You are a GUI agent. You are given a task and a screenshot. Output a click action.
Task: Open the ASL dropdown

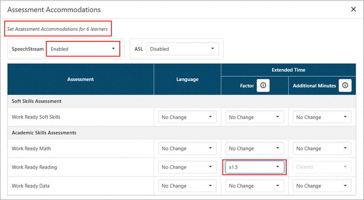(x=183, y=49)
